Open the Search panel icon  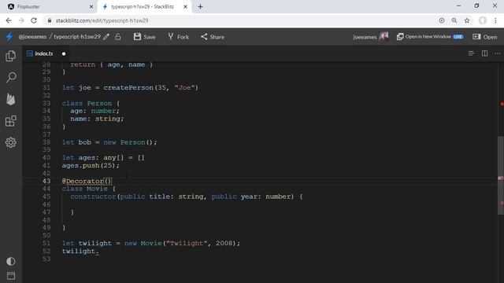pos(11,77)
